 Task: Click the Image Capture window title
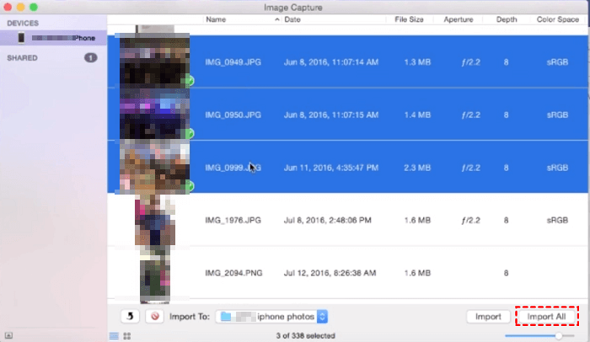click(x=292, y=8)
